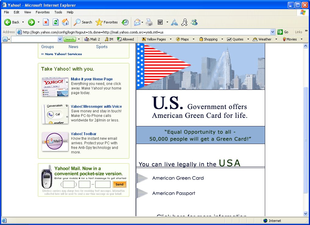
Task: Open the Edit with Word dropdown arrow
Action: tap(167, 22)
